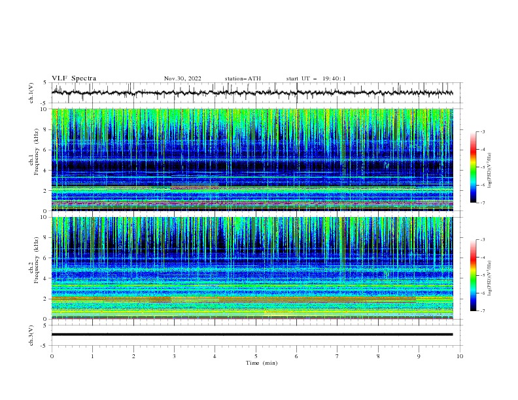Click the time axis tick label "3"
Image resolution: width=518 pixels, height=400 pixels.
174,356
